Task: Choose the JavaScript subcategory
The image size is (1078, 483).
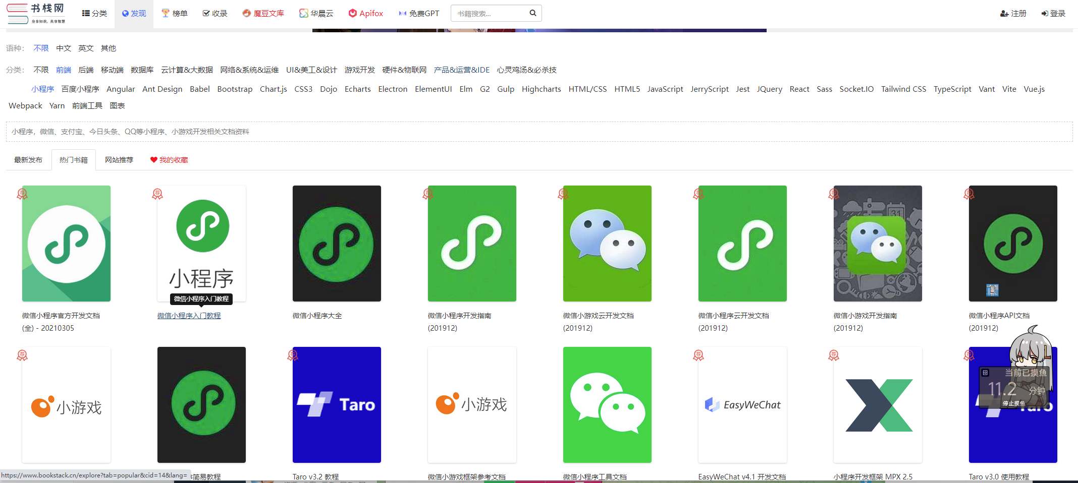Action: 665,89
